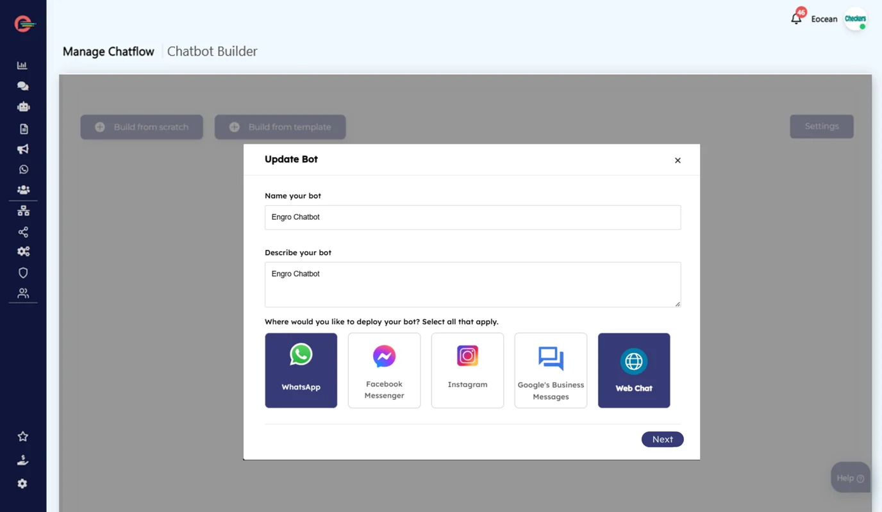Select the chatbot robot icon in sidebar
The width and height of the screenshot is (882, 512).
click(23, 107)
